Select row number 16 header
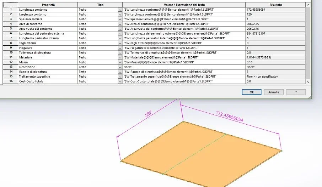322x187 pixels. pyautogui.click(x=11, y=81)
